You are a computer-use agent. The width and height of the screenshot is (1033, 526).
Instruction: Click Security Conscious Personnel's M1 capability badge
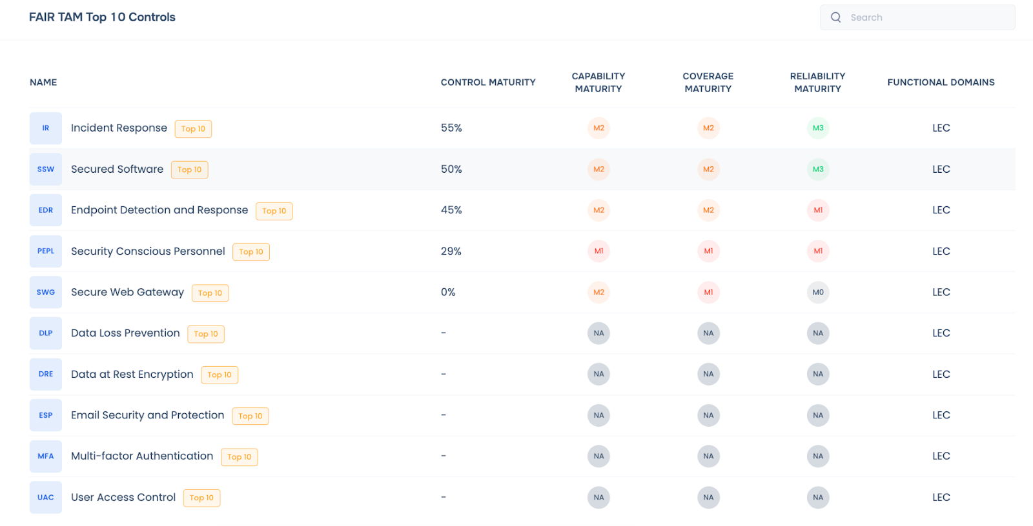[598, 251]
